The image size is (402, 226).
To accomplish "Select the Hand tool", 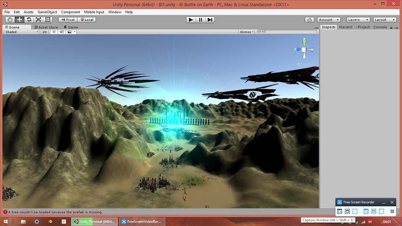I will pyautogui.click(x=10, y=20).
